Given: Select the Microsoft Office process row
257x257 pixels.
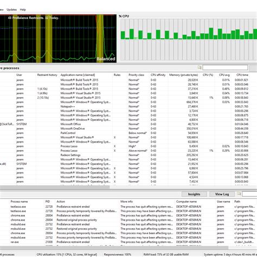Looking at the screenshot, I should click(x=125, y=124).
